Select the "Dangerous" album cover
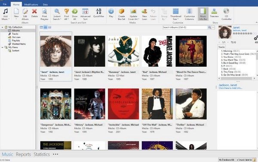Screen dimensions: 258x162 pyautogui.click(x=56, y=104)
